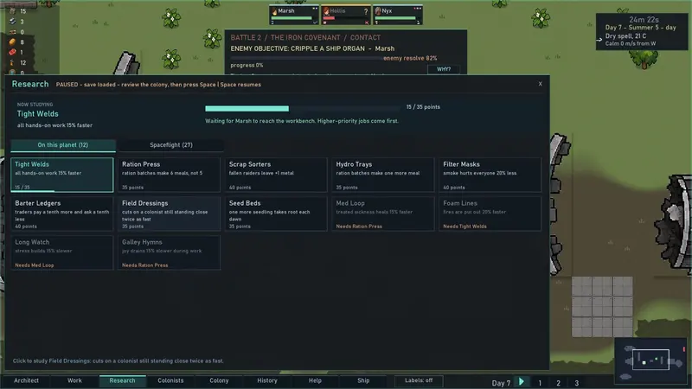Select the Marsh colonist card
Viewport: 692px width, 389px height.
pyautogui.click(x=294, y=16)
